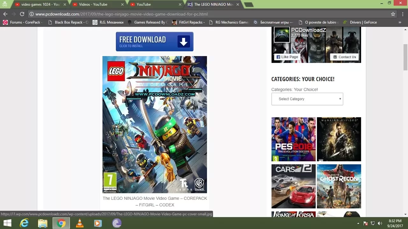This screenshot has height=229, width=408.
Task: Open the Prince of Persia thumbnail
Action: [294, 214]
